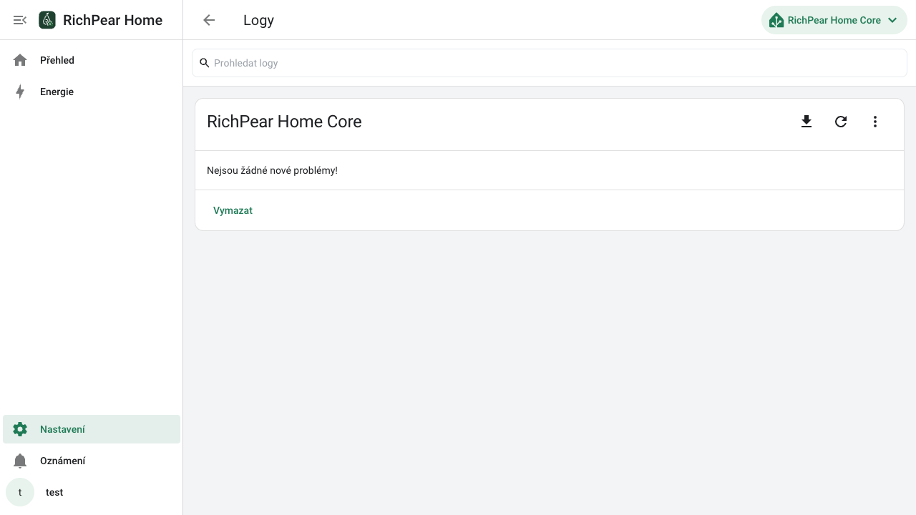Open the three-dot overflow menu

875,122
